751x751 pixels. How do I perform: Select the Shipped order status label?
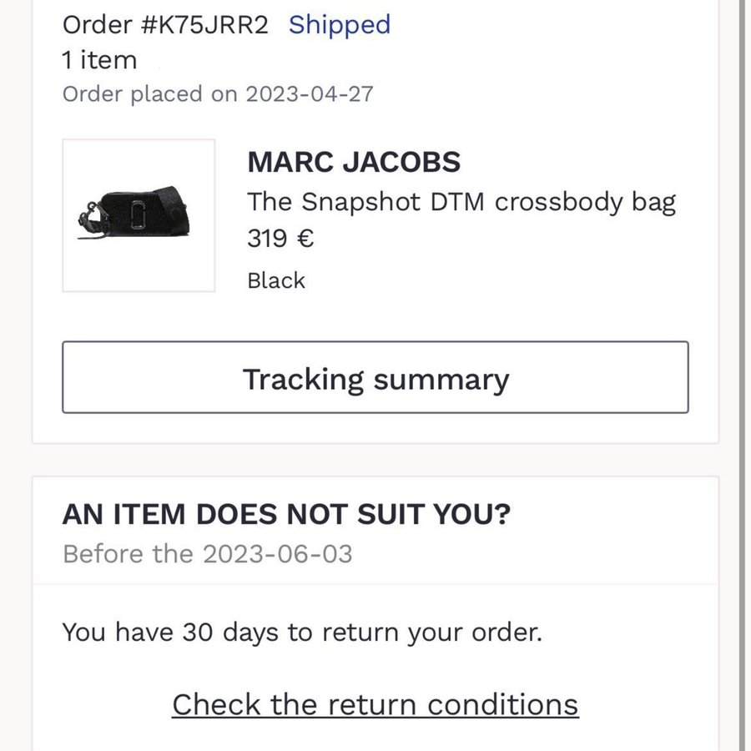[340, 25]
